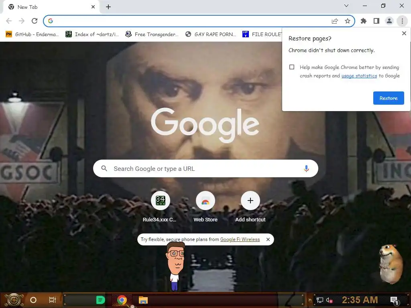
Task: Open File Explorer from the taskbar
Action: click(143, 300)
